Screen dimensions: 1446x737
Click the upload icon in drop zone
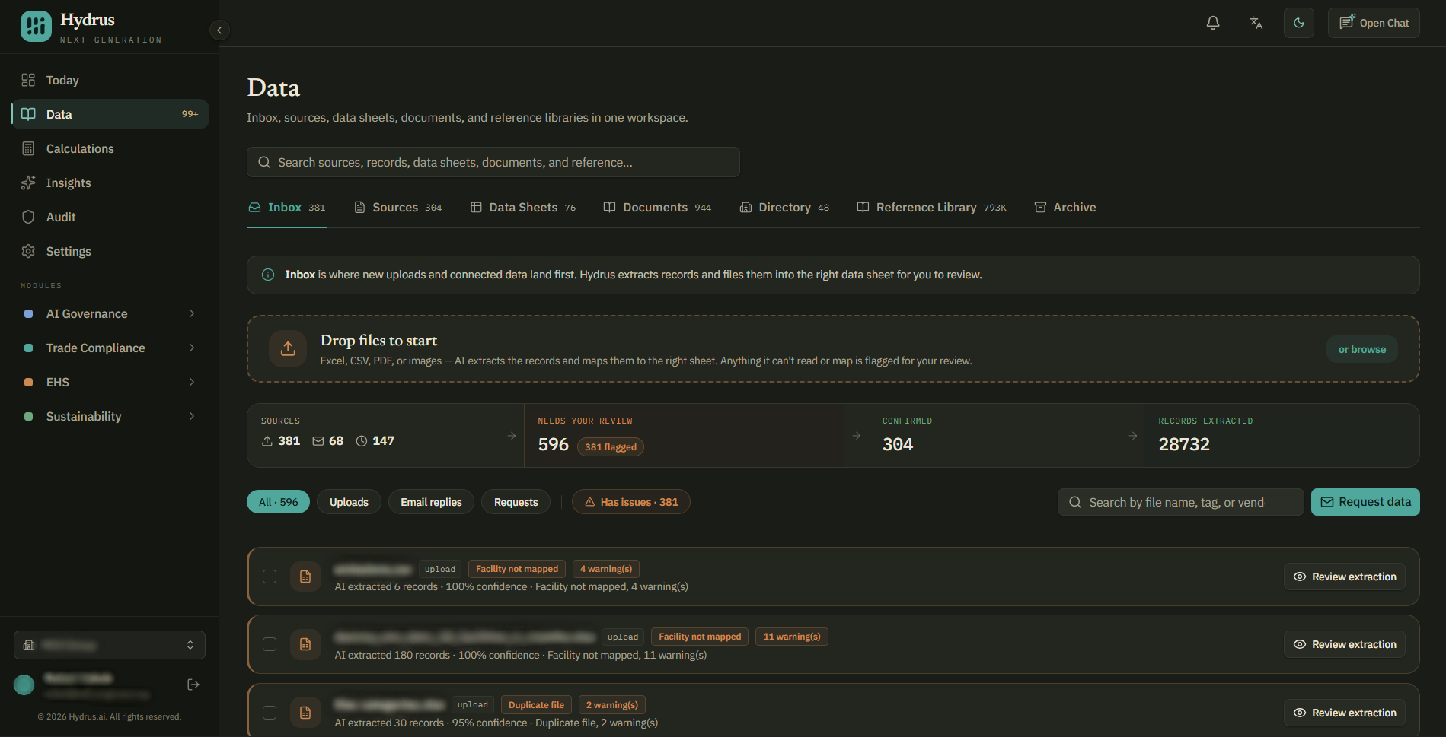pyautogui.click(x=288, y=348)
